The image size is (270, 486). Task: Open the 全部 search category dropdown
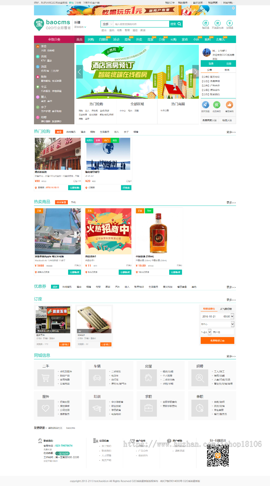click(x=107, y=24)
